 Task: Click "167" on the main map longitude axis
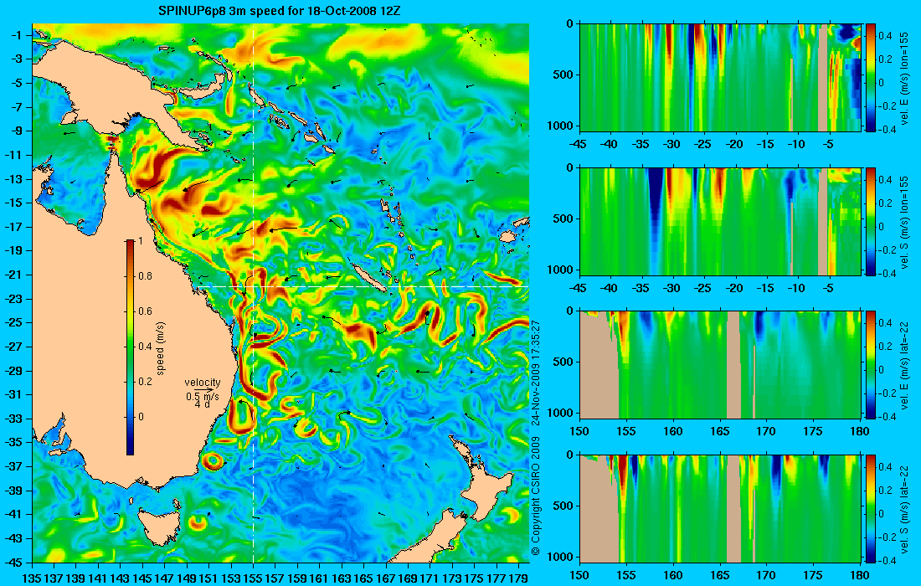click(385, 578)
